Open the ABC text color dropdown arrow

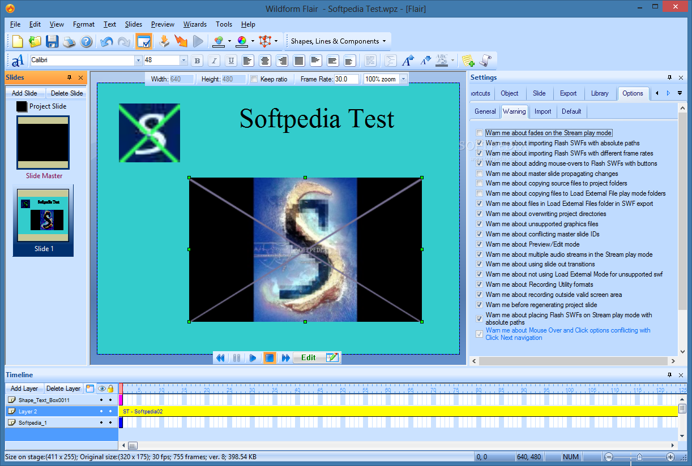pos(452,61)
